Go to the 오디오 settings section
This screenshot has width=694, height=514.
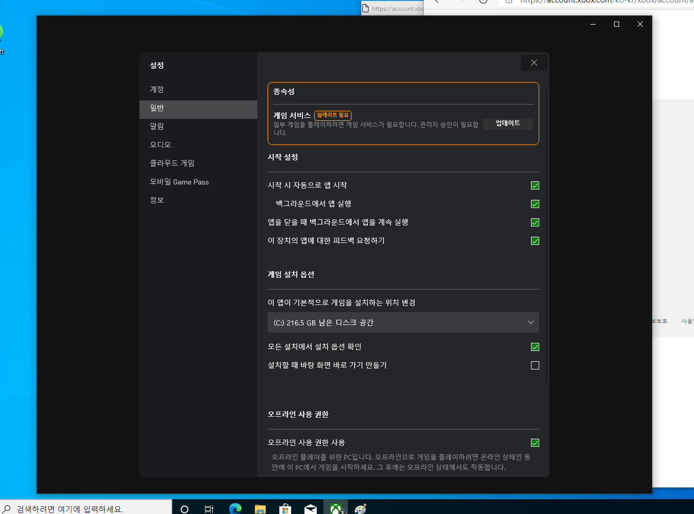tap(198, 145)
